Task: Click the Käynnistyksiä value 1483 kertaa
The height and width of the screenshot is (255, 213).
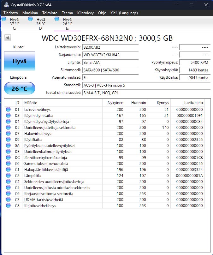Action: coord(195,70)
